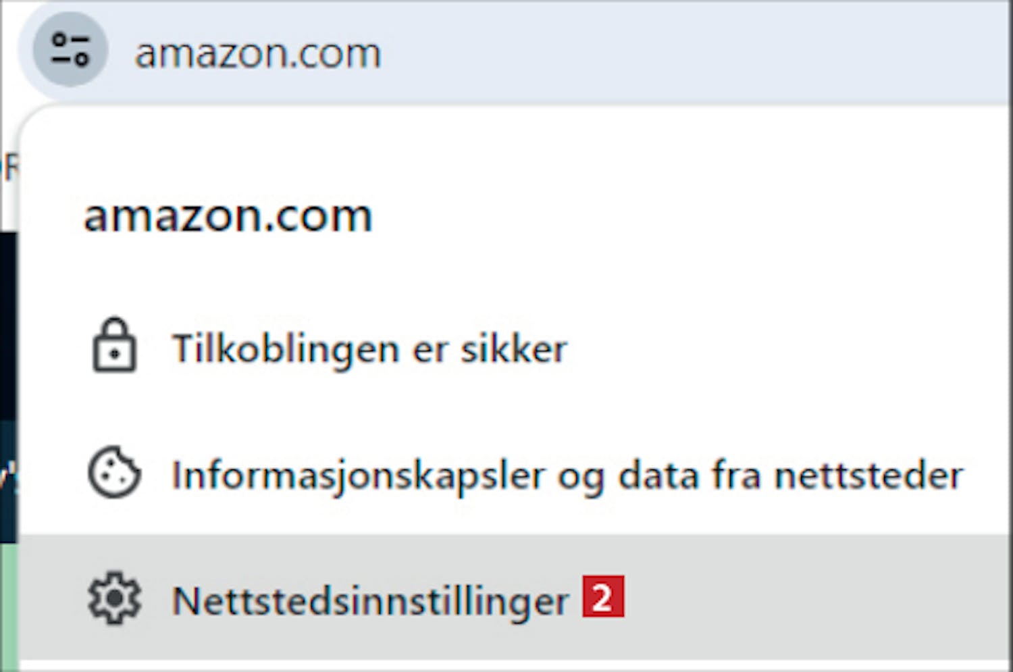
Task: Click the amazon.com URL in address bar
Action: [258, 53]
